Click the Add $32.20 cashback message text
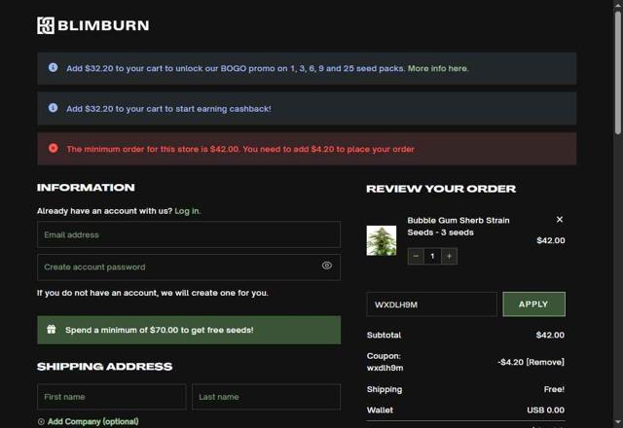This screenshot has width=623, height=428. 168,109
